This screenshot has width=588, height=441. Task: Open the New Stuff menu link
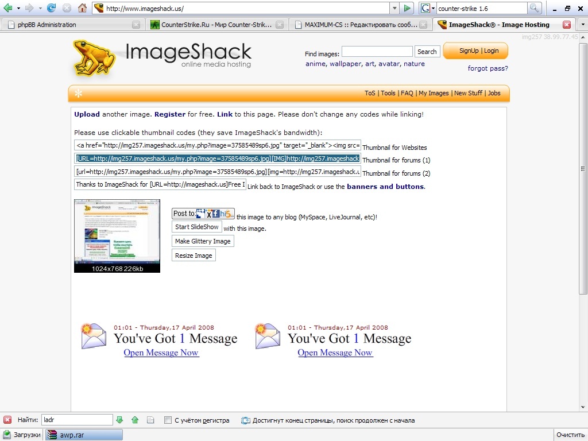coord(469,93)
